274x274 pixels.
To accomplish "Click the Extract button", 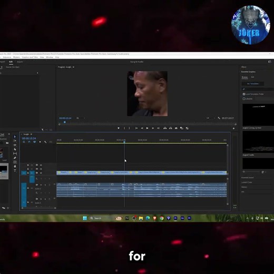I will [171, 128].
